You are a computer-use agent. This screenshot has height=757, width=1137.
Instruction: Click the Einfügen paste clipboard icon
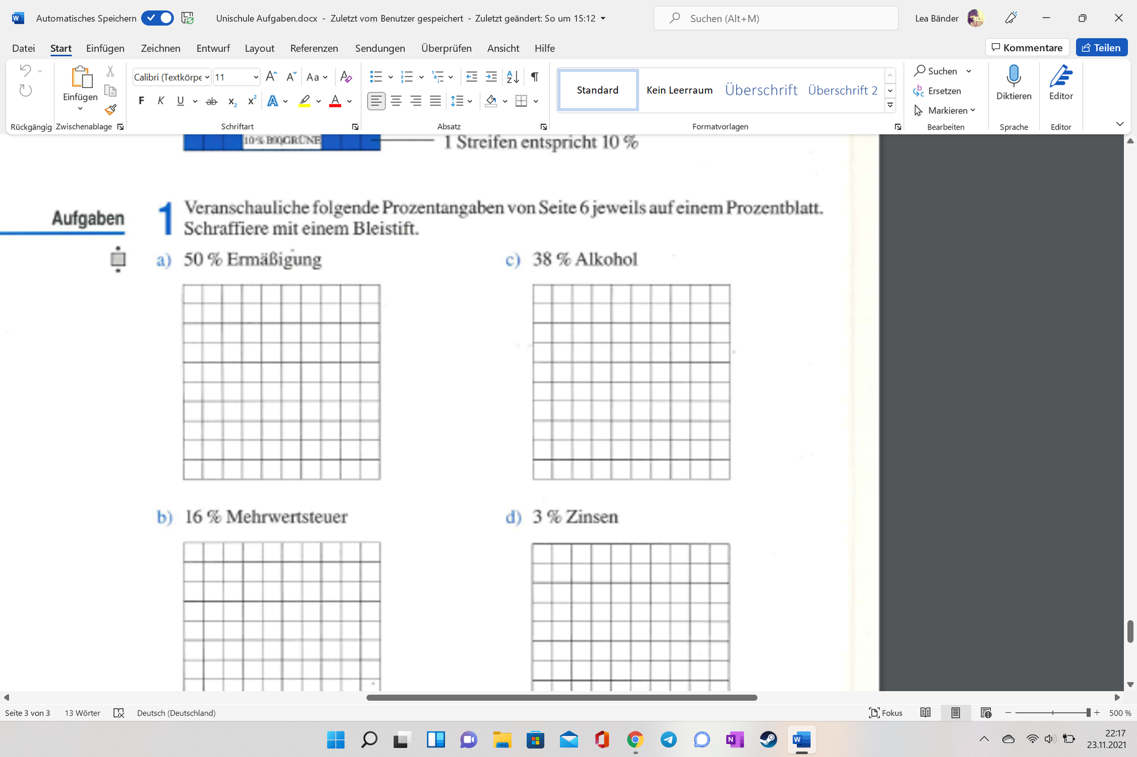pos(81,77)
